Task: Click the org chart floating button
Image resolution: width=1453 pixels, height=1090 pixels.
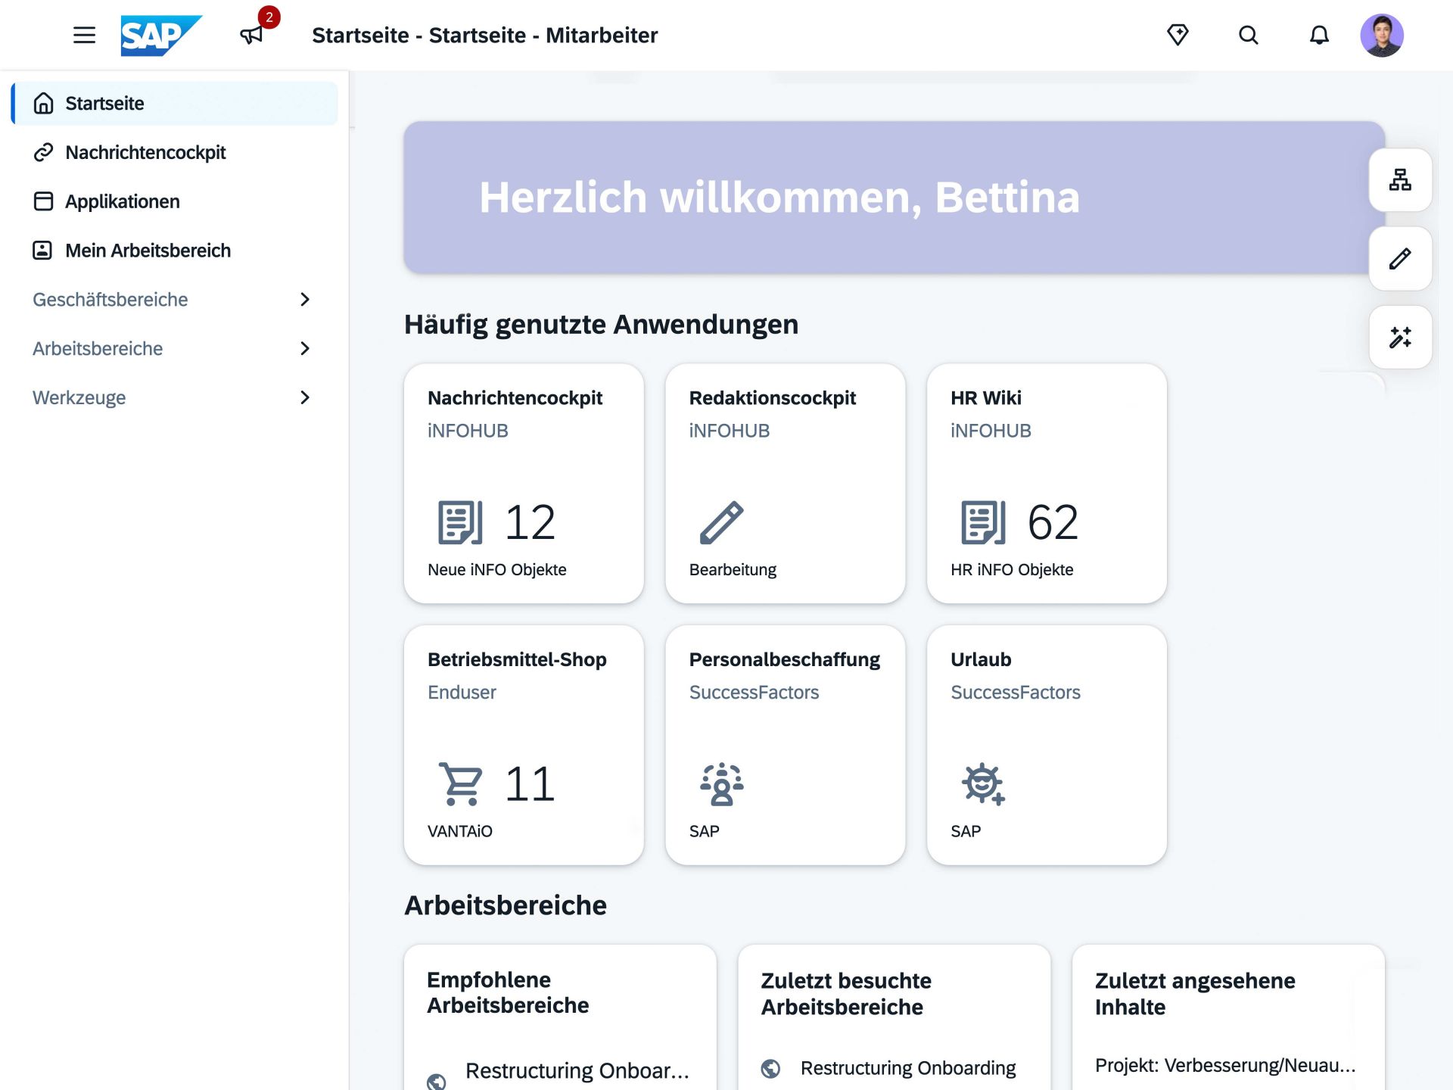Action: [1400, 180]
